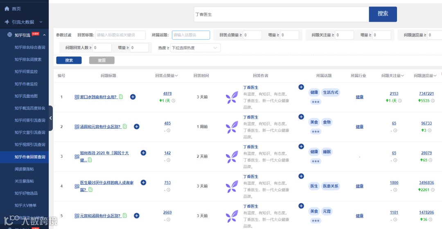Open 知乎问答监控 menu item
Viewport: 442px width, 229px height.
click(x=26, y=72)
